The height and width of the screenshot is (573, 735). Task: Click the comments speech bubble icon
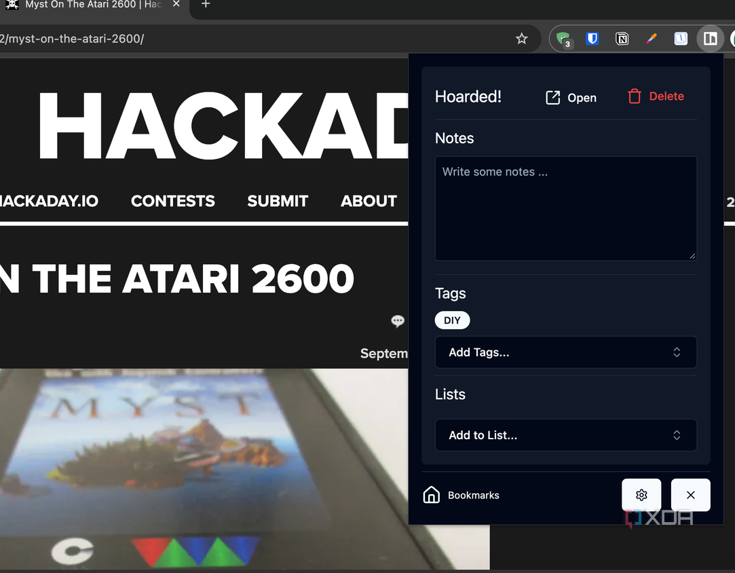398,320
